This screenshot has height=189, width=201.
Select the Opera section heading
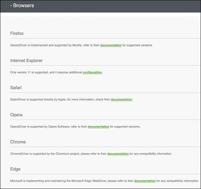16,115
